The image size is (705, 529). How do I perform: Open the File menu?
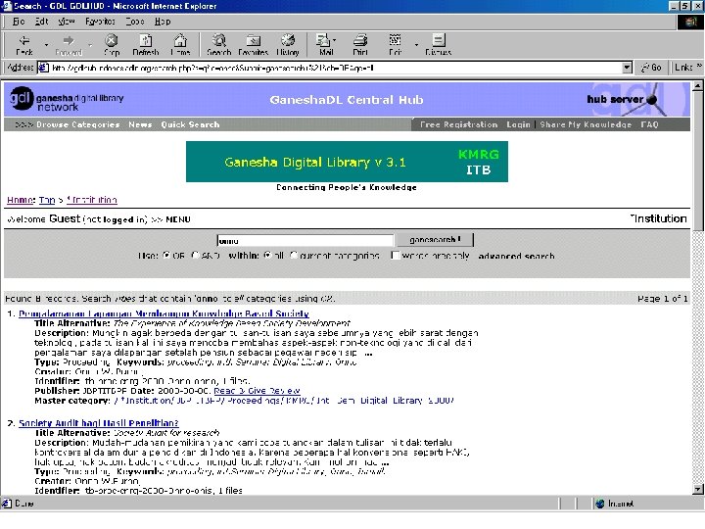[19, 22]
